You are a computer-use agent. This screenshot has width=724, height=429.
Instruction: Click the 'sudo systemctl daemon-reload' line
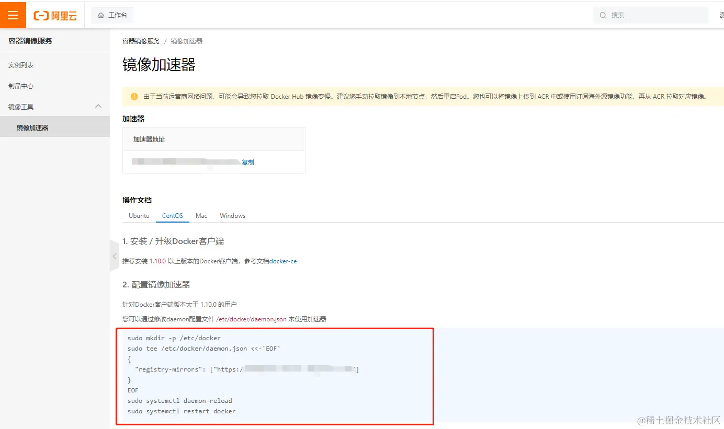click(x=180, y=401)
